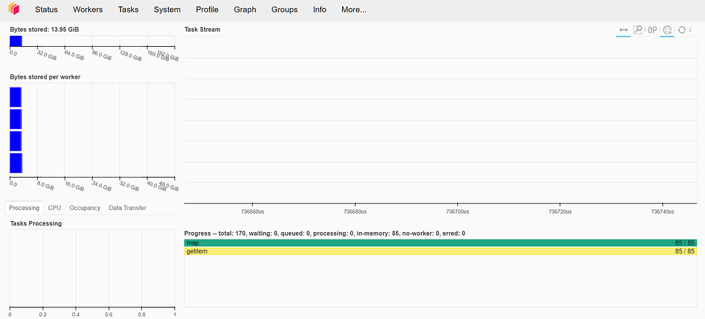Enable the wheel zoom tool
The image size is (705, 319).
[652, 30]
